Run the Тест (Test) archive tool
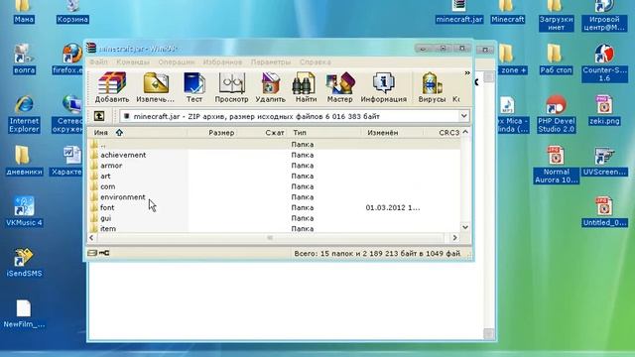The height and width of the screenshot is (357, 635). click(194, 87)
